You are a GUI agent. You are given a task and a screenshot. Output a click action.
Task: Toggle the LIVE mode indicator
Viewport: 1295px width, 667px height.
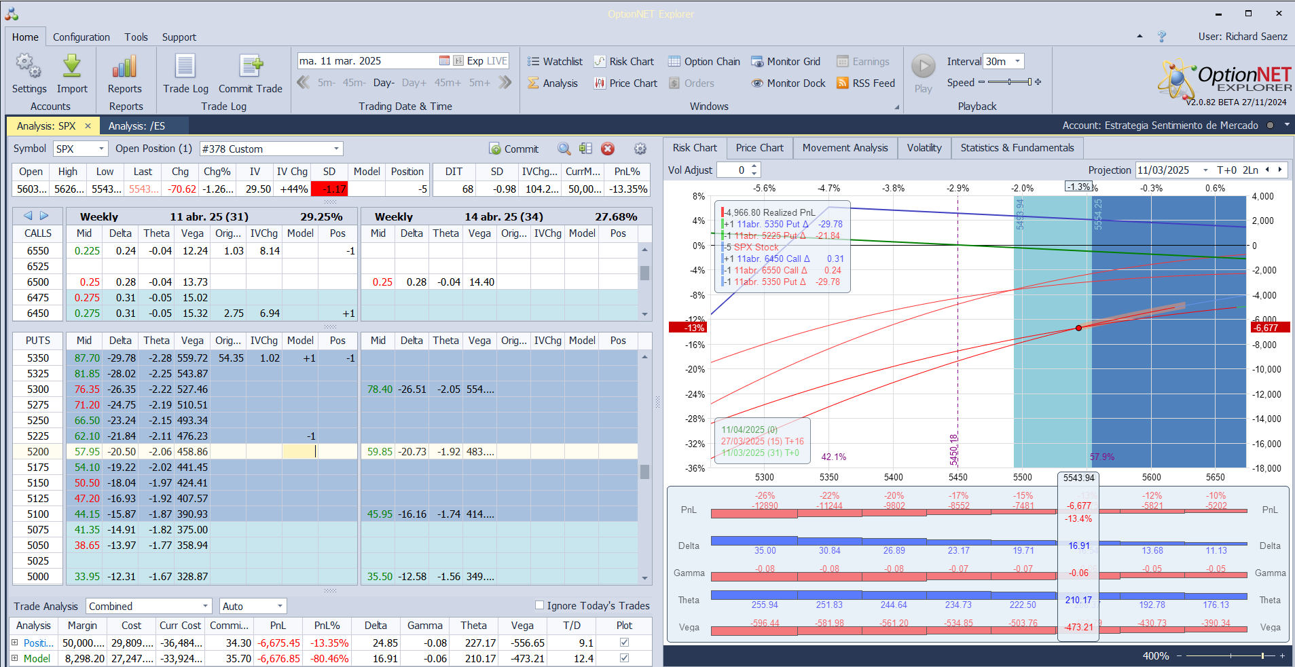coord(497,60)
